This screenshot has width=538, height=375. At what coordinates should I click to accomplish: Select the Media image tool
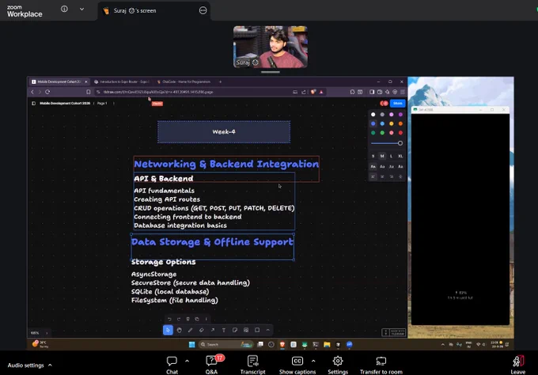coord(246,330)
